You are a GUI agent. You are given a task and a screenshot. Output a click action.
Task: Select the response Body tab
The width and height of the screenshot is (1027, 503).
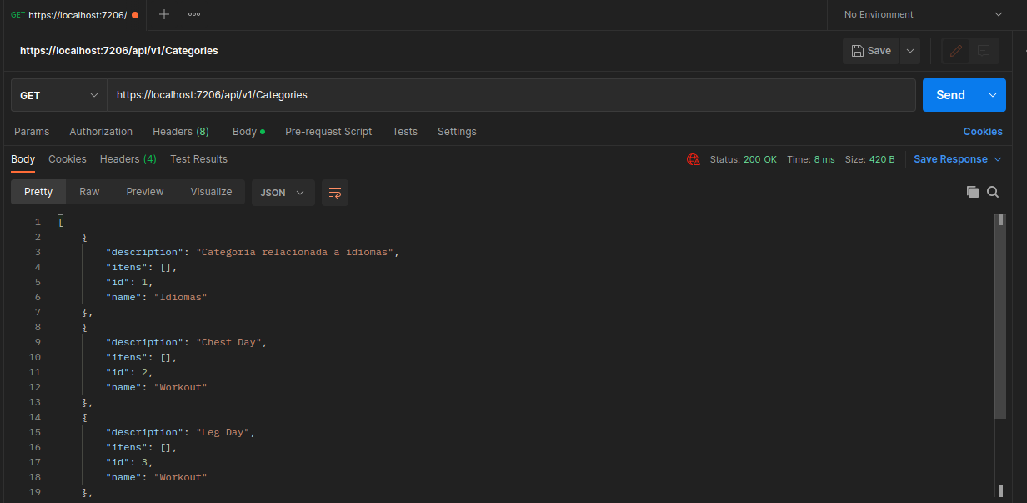[x=23, y=159]
